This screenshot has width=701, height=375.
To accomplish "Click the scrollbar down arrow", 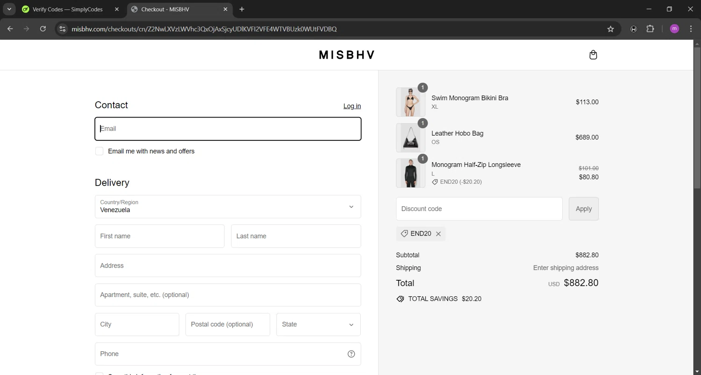I will pos(697,371).
